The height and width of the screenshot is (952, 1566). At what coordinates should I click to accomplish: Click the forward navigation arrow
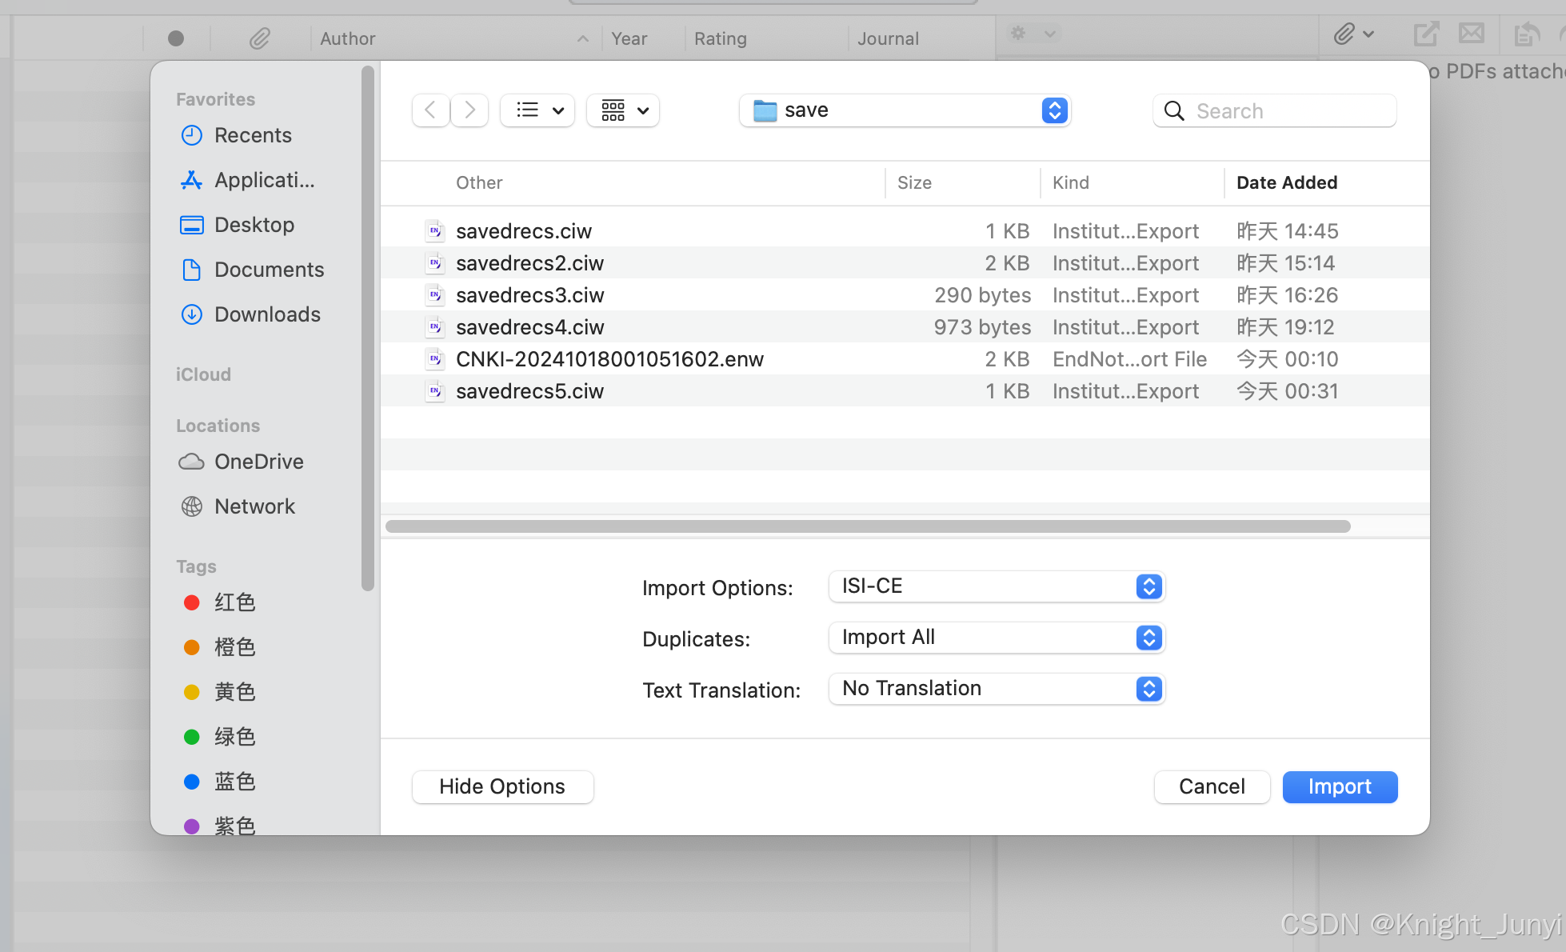click(469, 110)
